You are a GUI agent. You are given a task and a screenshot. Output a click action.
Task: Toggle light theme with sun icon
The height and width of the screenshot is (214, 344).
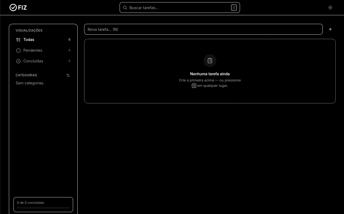pyautogui.click(x=330, y=7)
